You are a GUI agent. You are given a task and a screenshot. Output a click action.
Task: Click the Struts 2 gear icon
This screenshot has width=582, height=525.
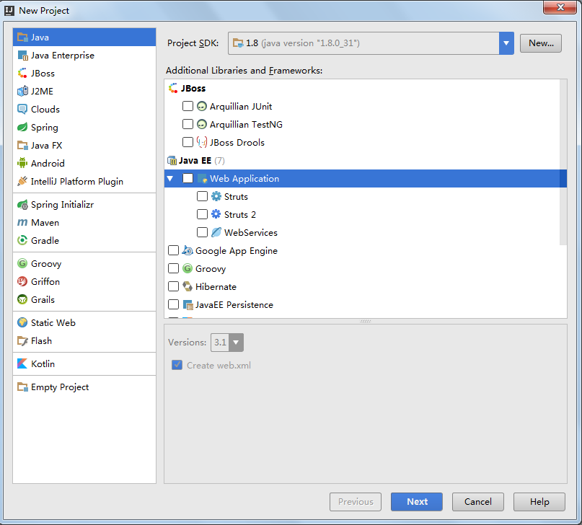[216, 214]
